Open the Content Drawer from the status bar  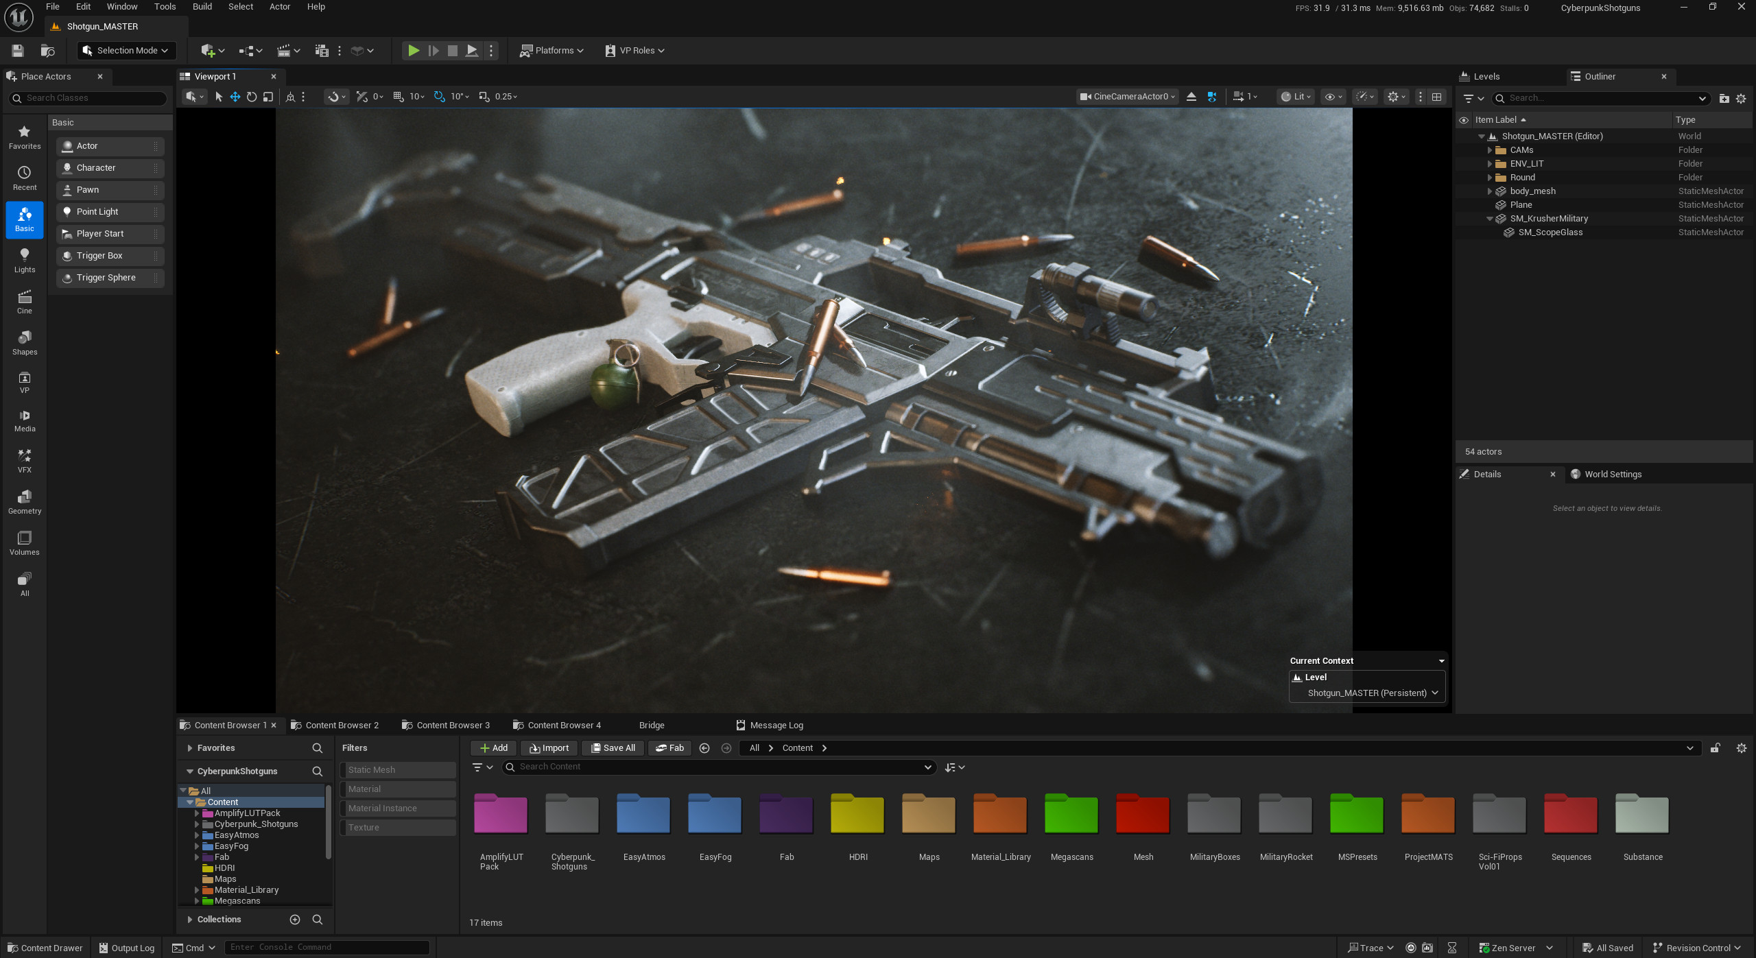pyautogui.click(x=44, y=947)
